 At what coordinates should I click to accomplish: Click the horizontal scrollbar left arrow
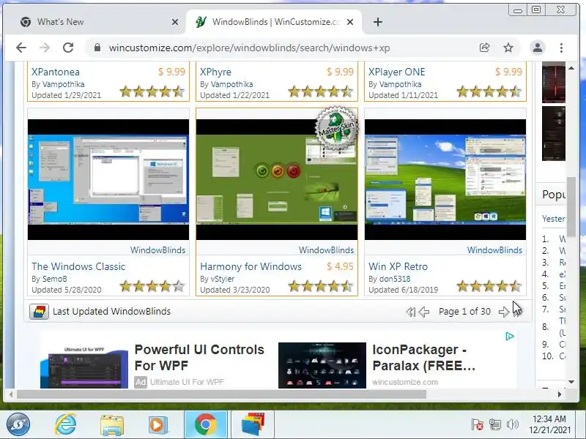coord(11,394)
